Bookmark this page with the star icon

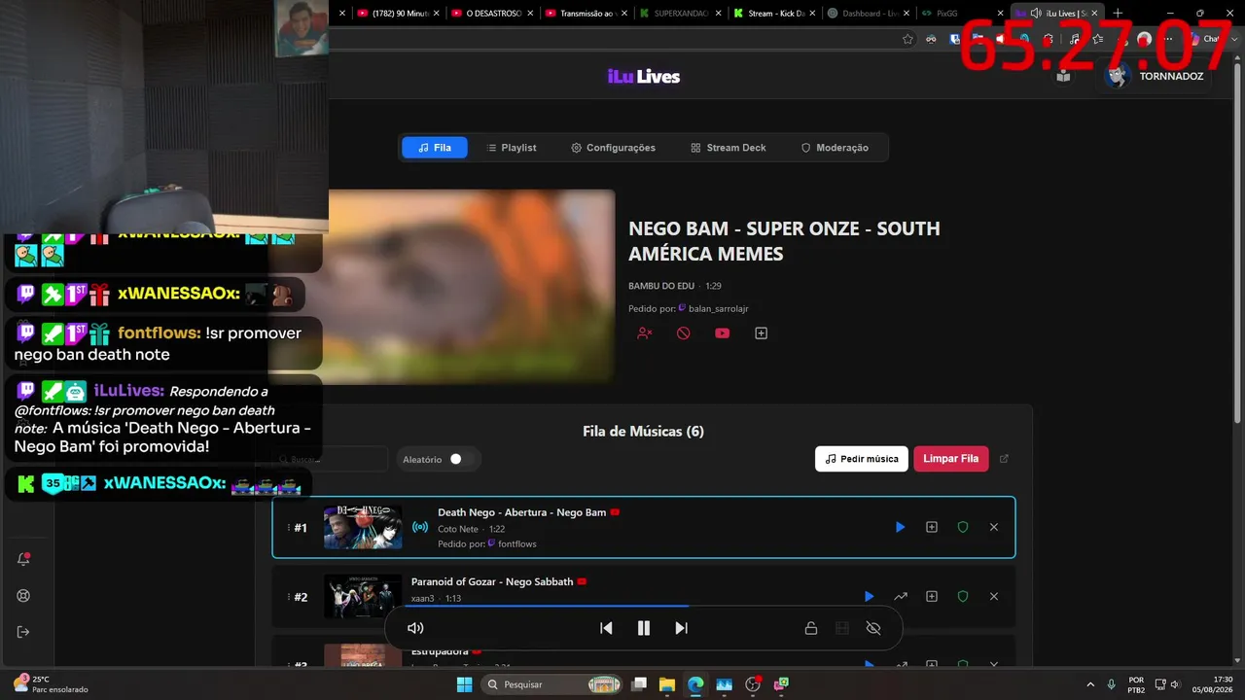(907, 39)
